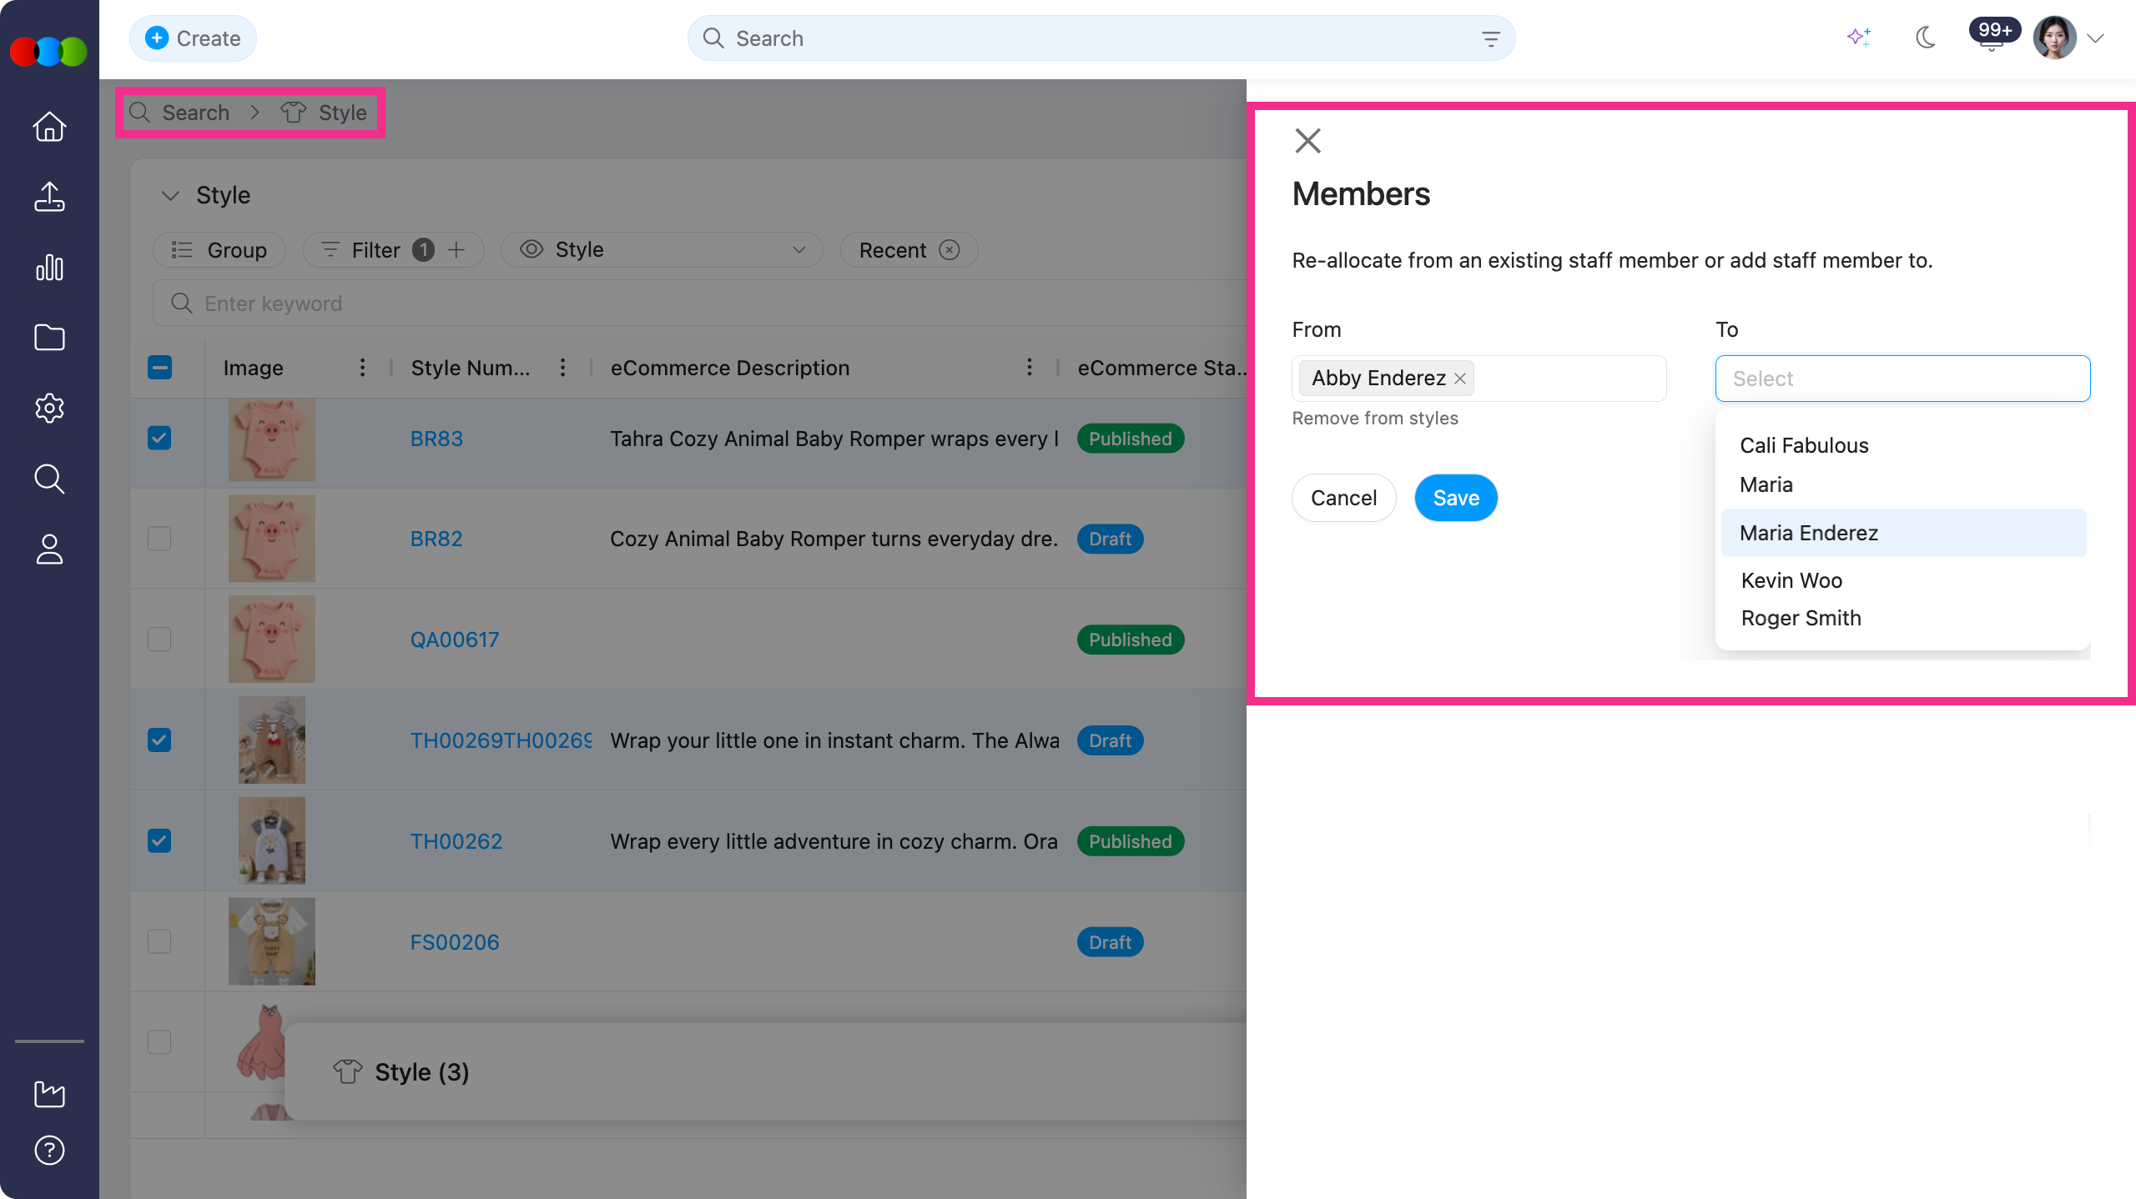Viewport: 2136px width, 1199px height.
Task: Open the FS00206 style link
Action: tap(455, 942)
